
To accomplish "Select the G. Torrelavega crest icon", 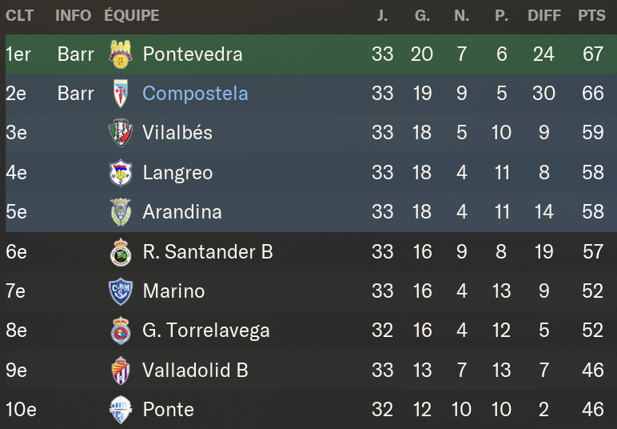I will [121, 331].
